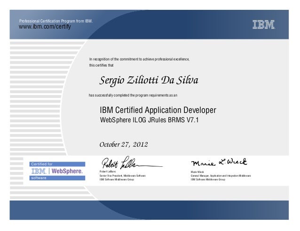
Task: Click the 'In recognition of the commitment' sentence
Action: pos(139,60)
